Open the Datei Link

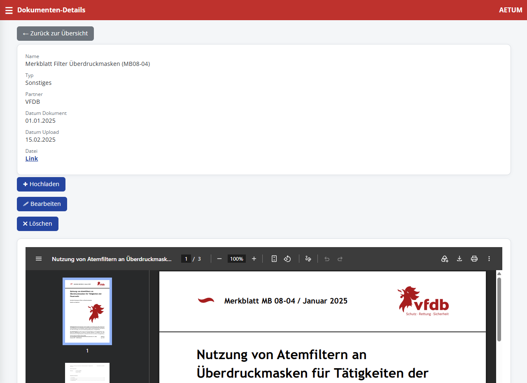pos(32,159)
